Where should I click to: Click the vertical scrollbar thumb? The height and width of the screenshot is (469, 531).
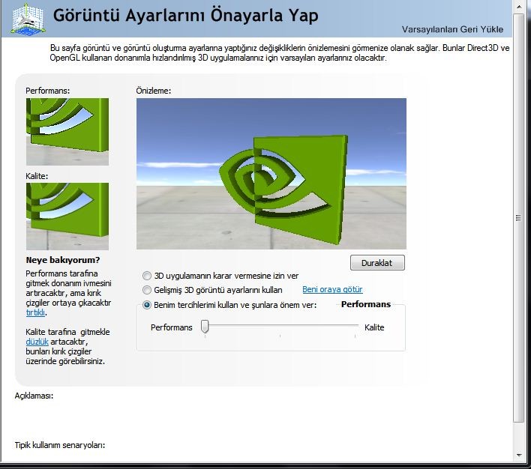tap(518, 218)
